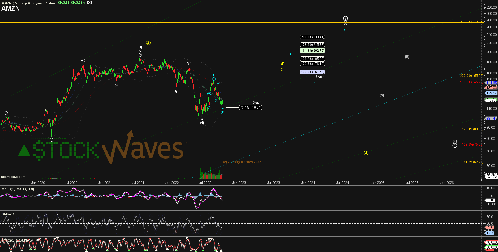
Task: Select the 200.0%(155.26) level label
Action: click(x=472, y=76)
